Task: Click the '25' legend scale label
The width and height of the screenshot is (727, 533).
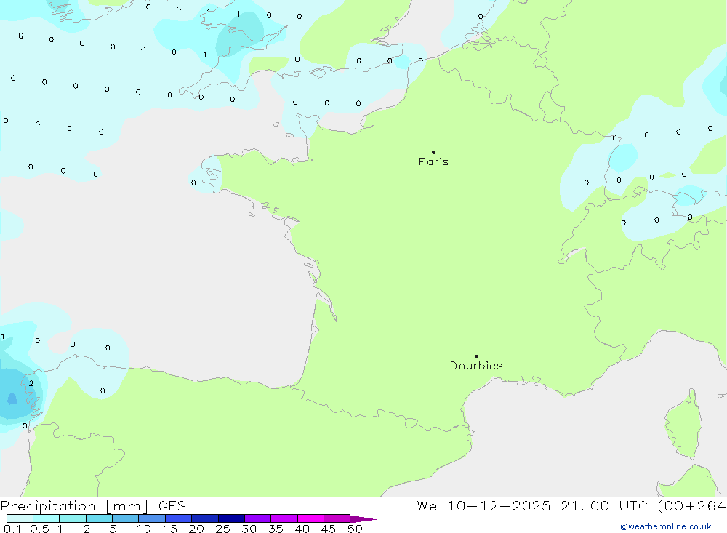Action: click(222, 529)
